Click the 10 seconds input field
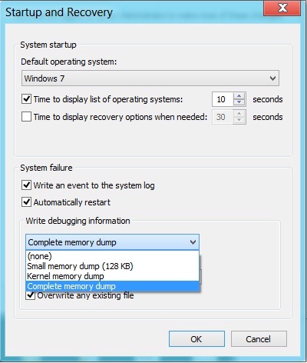Viewport: 307px width, 363px height. 223,99
